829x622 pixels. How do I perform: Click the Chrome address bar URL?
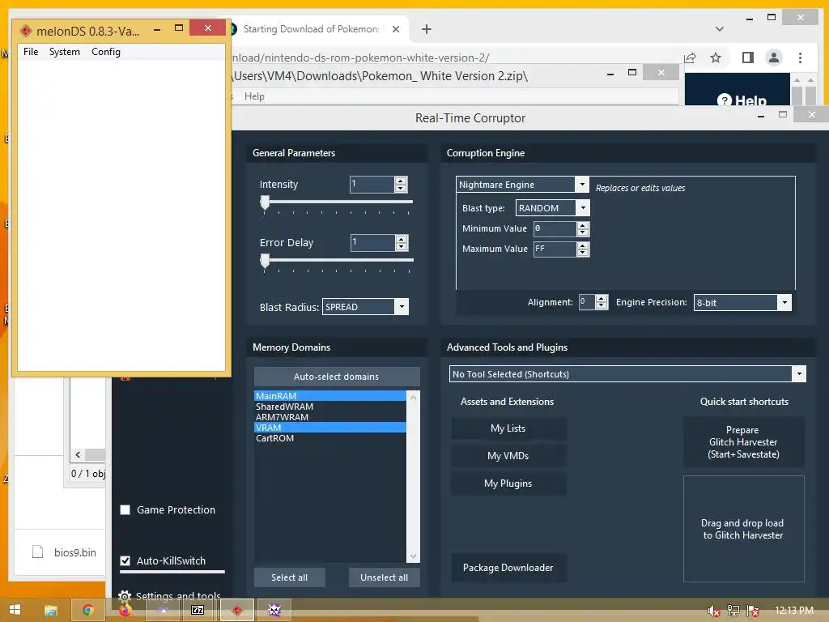point(361,58)
